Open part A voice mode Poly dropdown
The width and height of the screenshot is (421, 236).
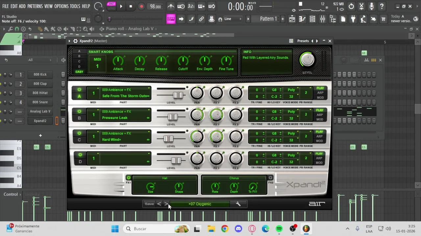tap(292, 90)
